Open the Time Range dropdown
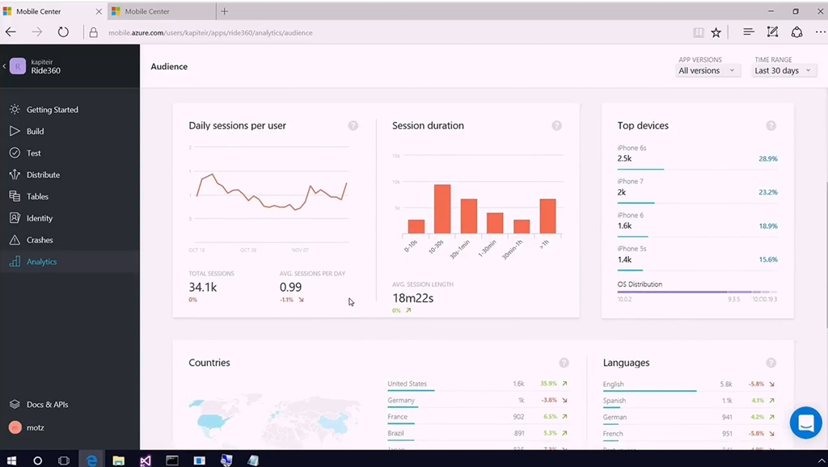Viewport: 828px width, 467px height. (783, 70)
